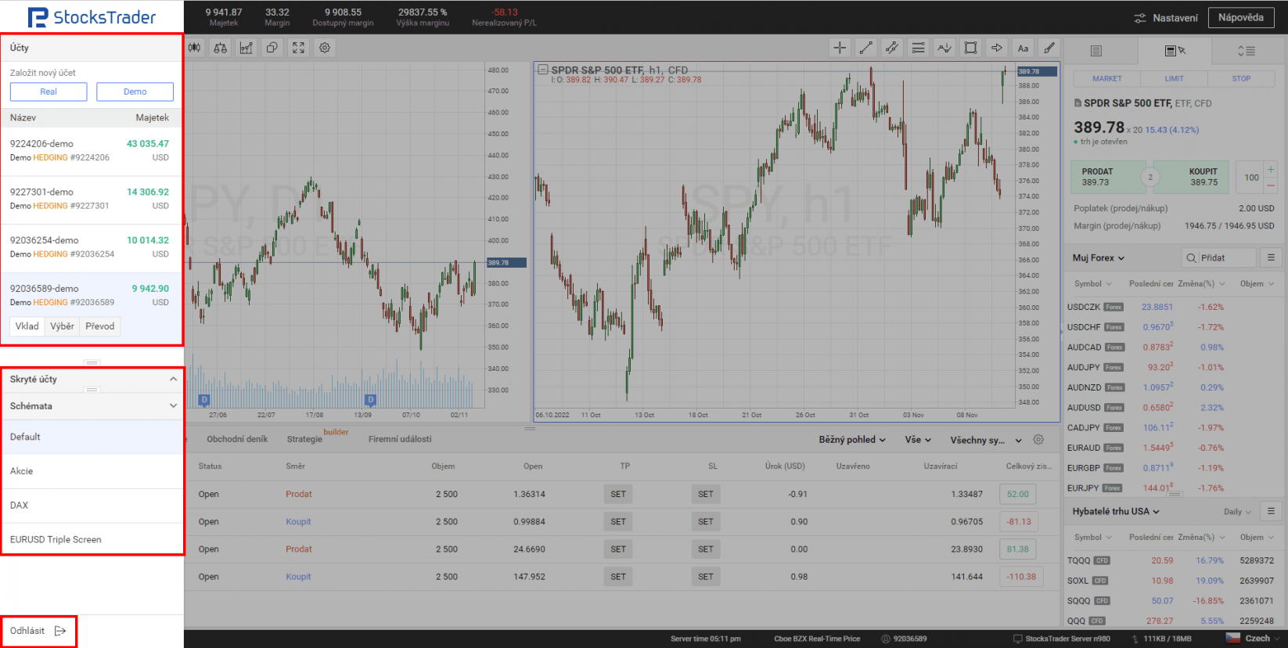1288x648 pixels.
Task: Select the arrow drawing tool
Action: click(997, 48)
